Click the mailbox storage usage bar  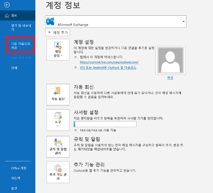tap(105, 124)
